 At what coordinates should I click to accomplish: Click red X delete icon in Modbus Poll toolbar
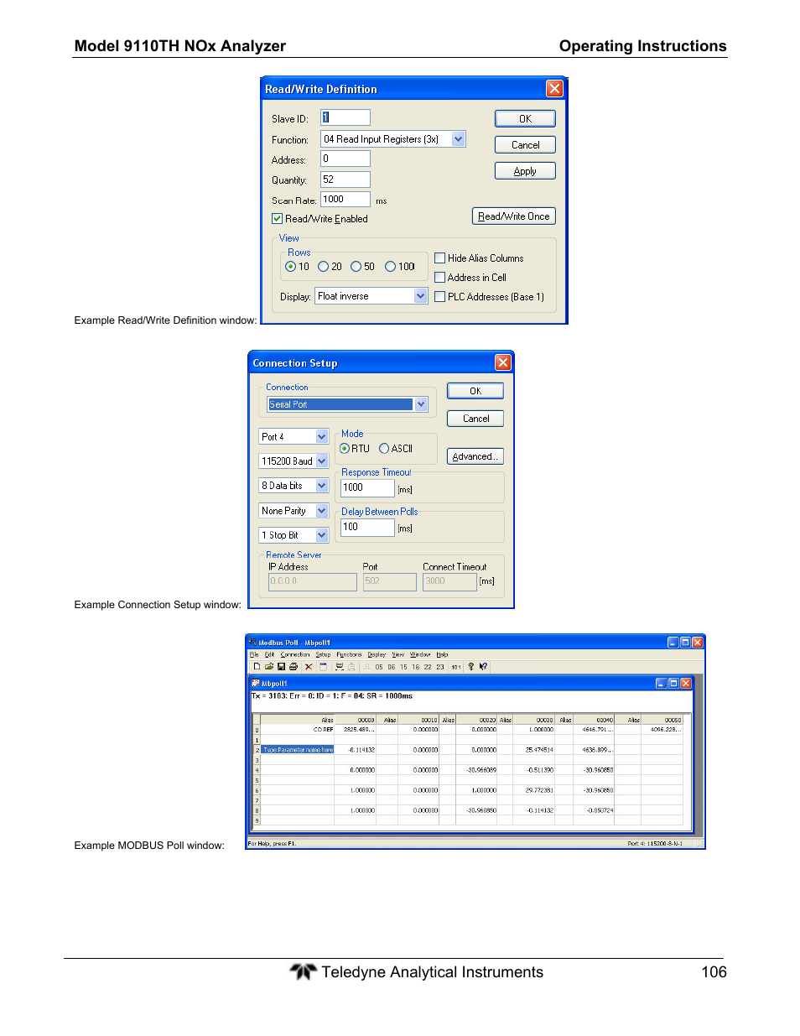coord(309,667)
